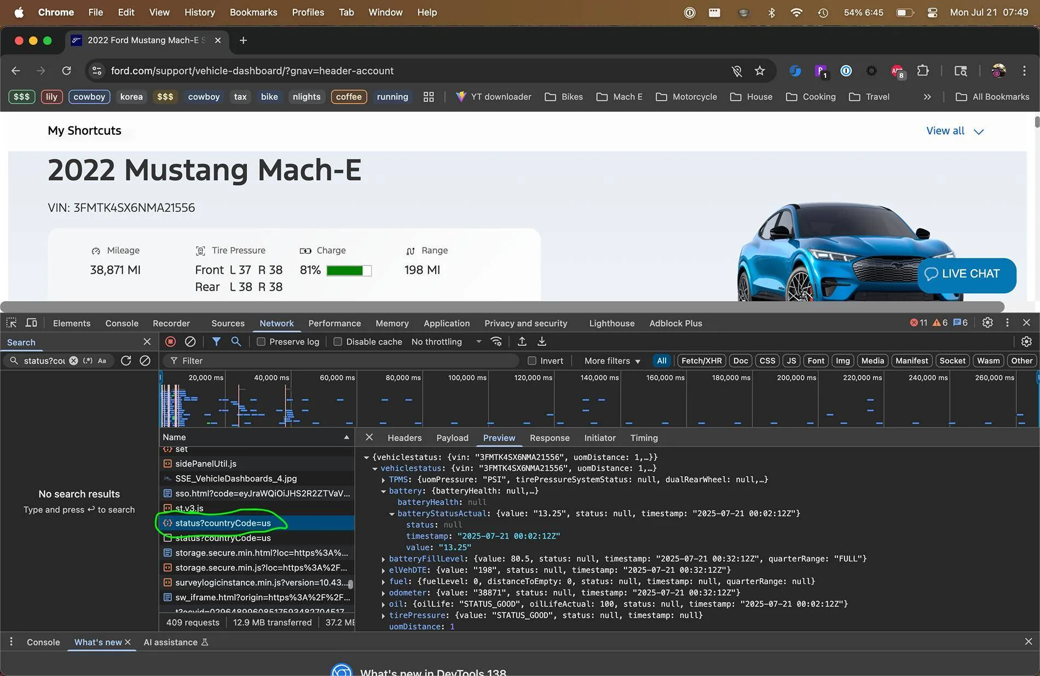Refresh the search results
Viewport: 1040px width, 676px height.
point(126,361)
